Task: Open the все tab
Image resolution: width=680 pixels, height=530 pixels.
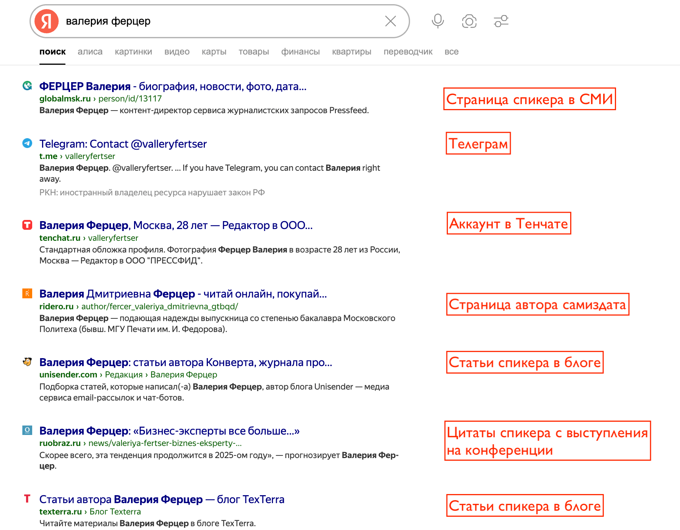Action: click(x=451, y=51)
